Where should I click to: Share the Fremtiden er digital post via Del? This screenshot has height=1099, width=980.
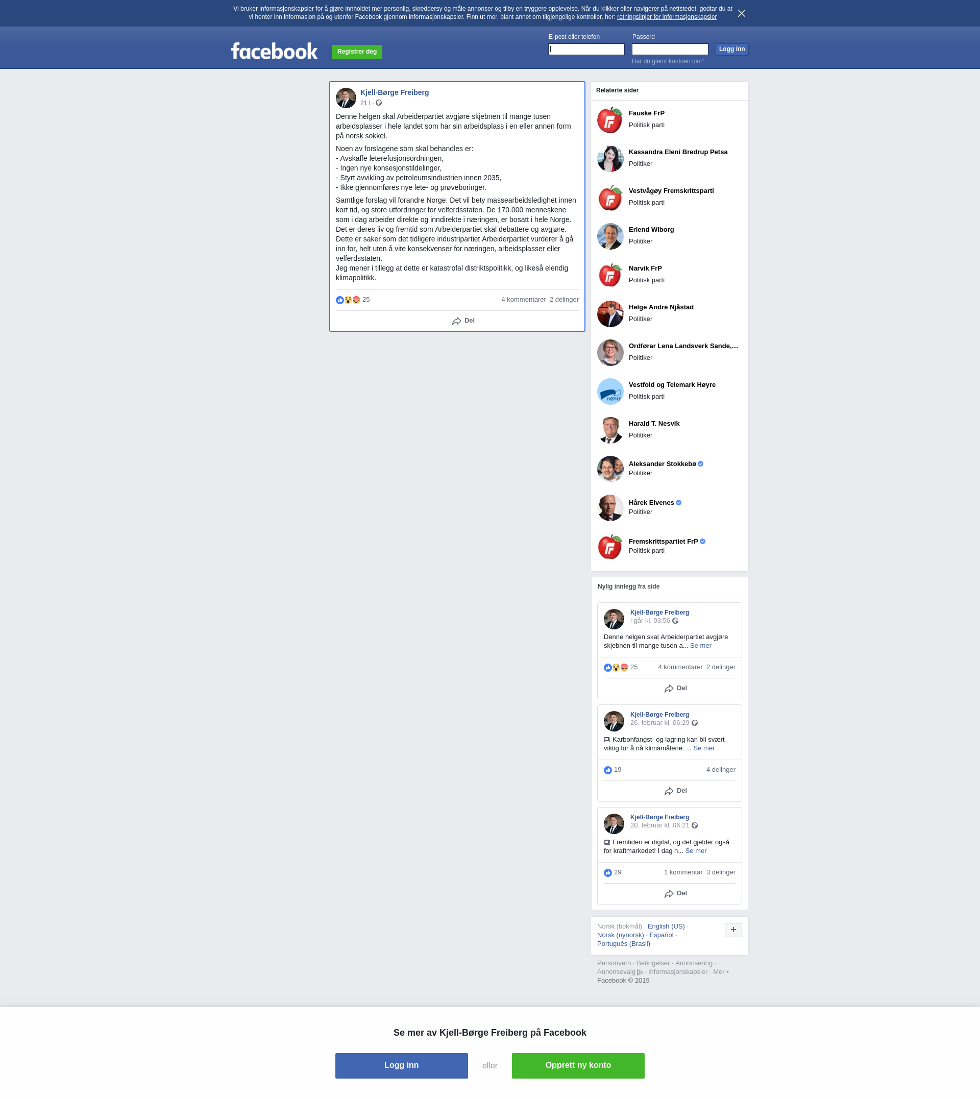click(675, 893)
